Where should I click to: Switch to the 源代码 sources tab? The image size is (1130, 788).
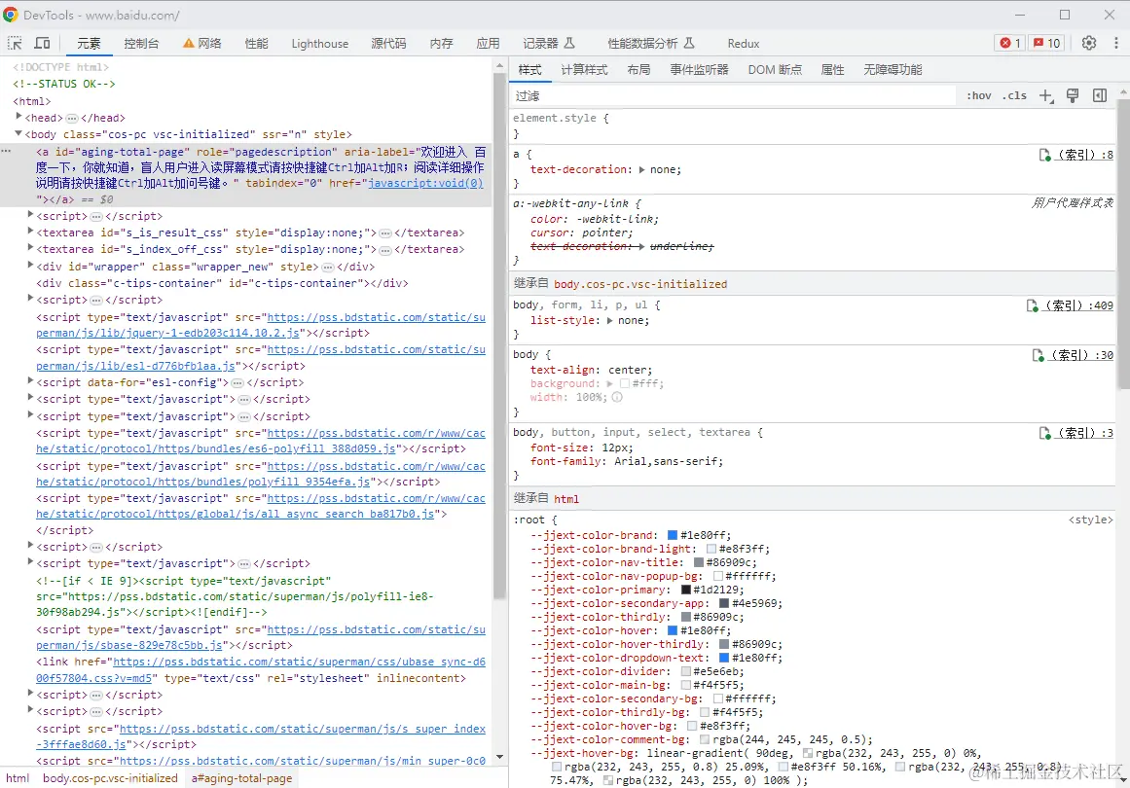tap(388, 43)
